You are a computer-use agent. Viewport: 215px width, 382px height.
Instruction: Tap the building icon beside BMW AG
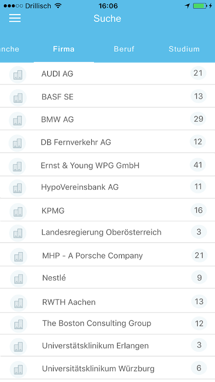18,120
